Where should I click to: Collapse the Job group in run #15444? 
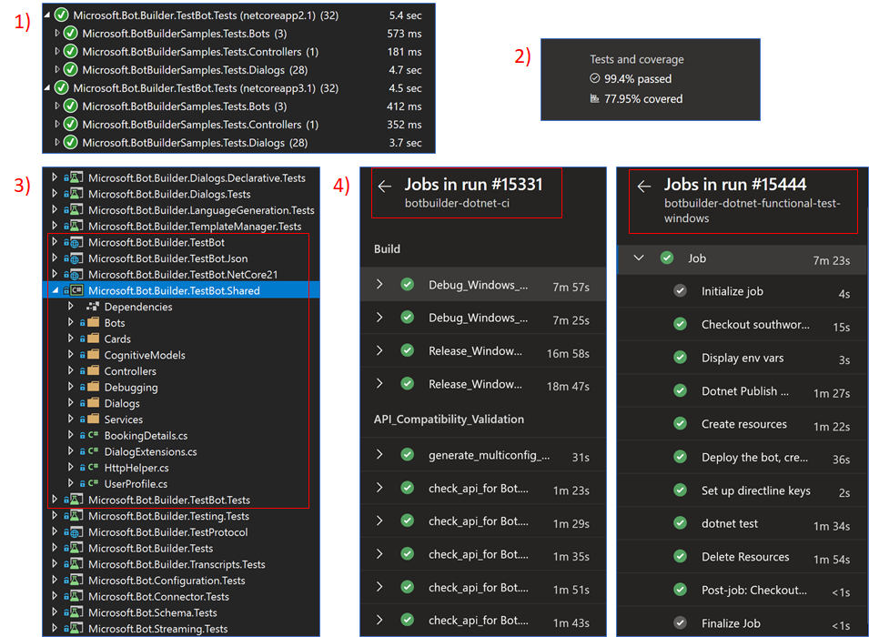click(639, 258)
